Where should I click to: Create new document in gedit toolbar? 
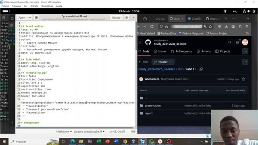point(36,18)
